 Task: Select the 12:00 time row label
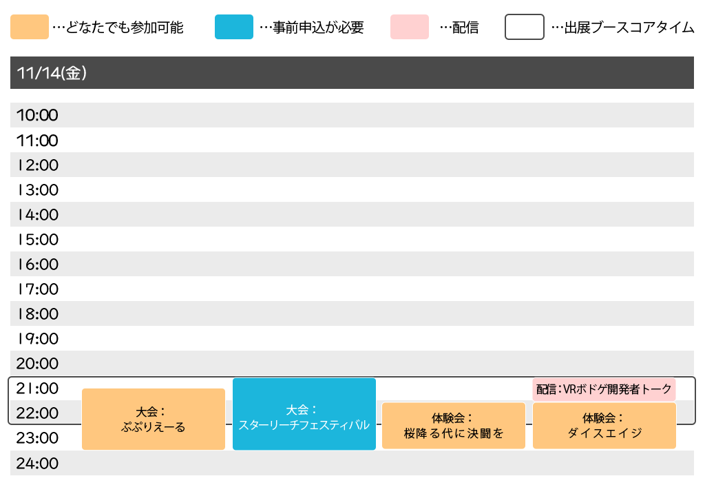click(37, 165)
